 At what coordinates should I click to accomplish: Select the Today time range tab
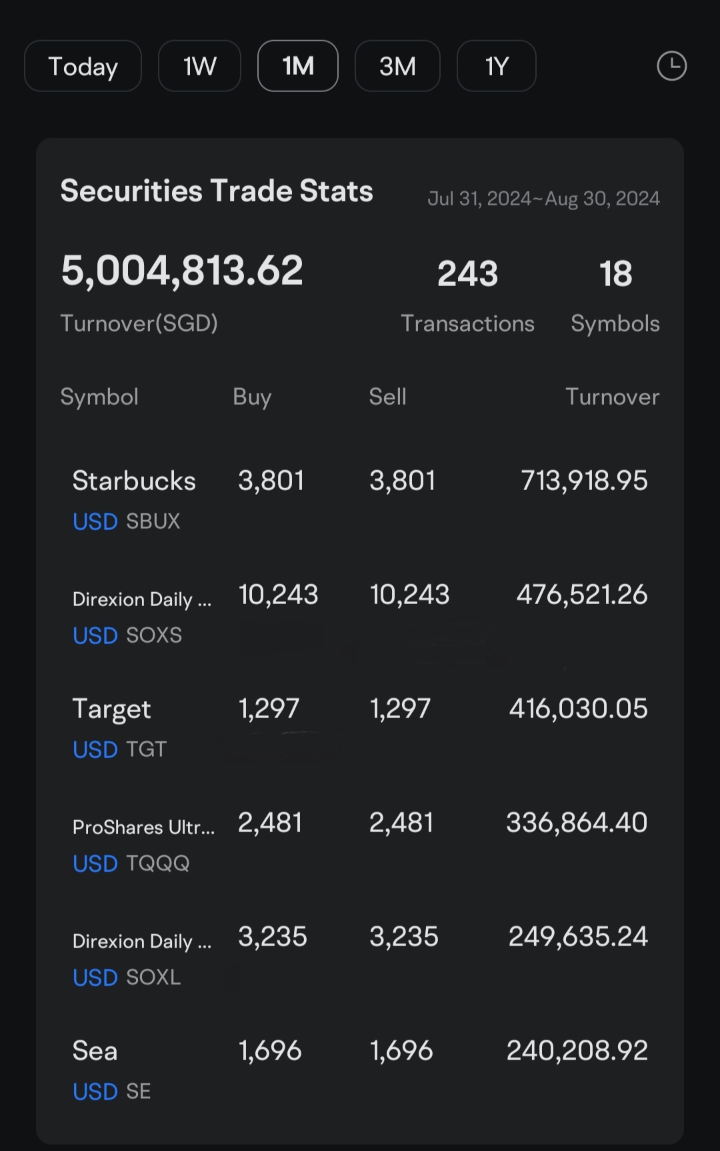click(83, 66)
